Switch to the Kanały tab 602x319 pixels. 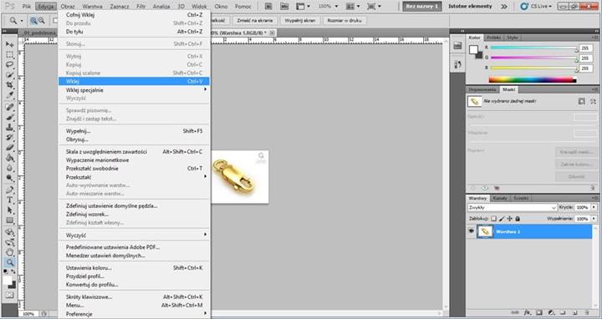[x=500, y=198]
